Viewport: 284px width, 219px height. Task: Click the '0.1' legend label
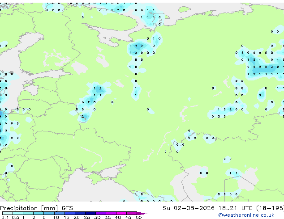tap(5, 217)
